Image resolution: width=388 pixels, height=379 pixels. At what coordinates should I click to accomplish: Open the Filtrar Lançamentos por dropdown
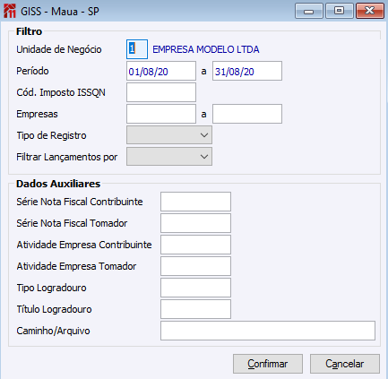coord(169,157)
